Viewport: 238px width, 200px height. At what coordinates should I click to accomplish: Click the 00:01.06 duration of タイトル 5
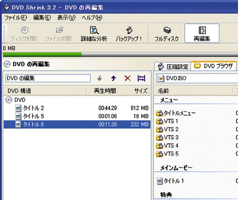click(x=108, y=116)
